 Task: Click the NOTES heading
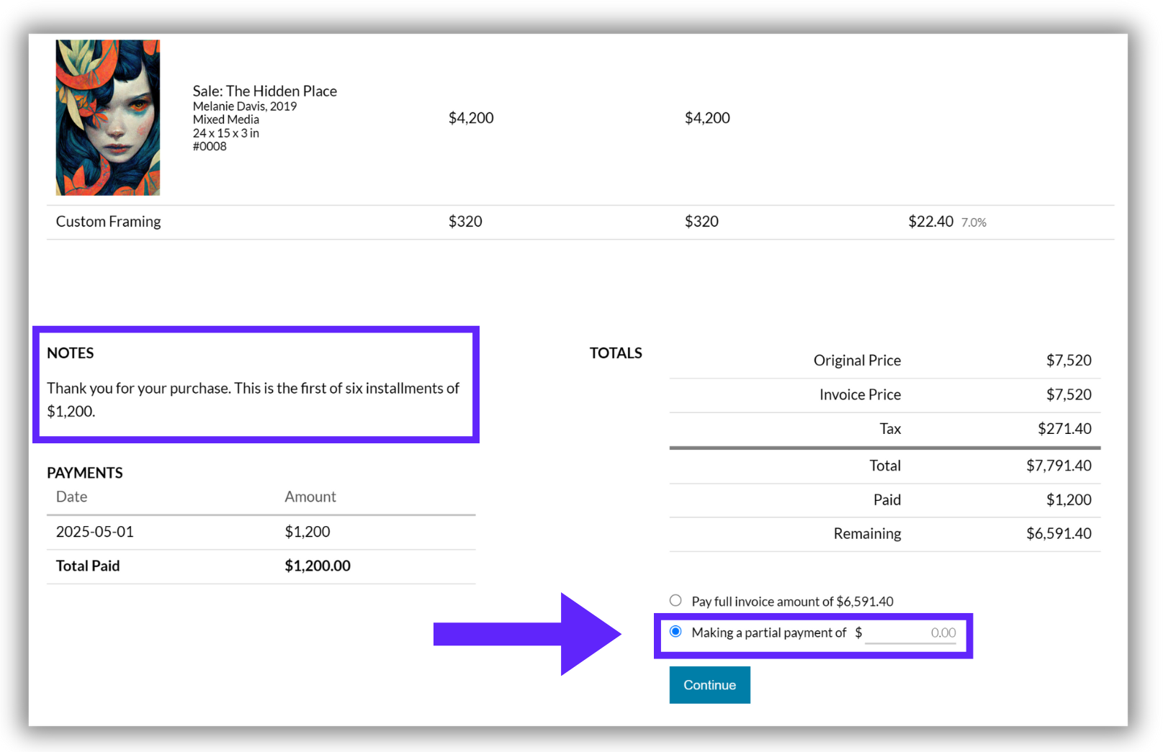tap(71, 353)
